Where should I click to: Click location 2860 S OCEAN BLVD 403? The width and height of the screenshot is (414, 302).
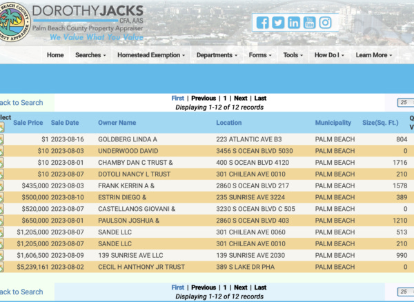click(253, 221)
